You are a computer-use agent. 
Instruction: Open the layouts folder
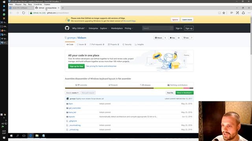(72, 117)
